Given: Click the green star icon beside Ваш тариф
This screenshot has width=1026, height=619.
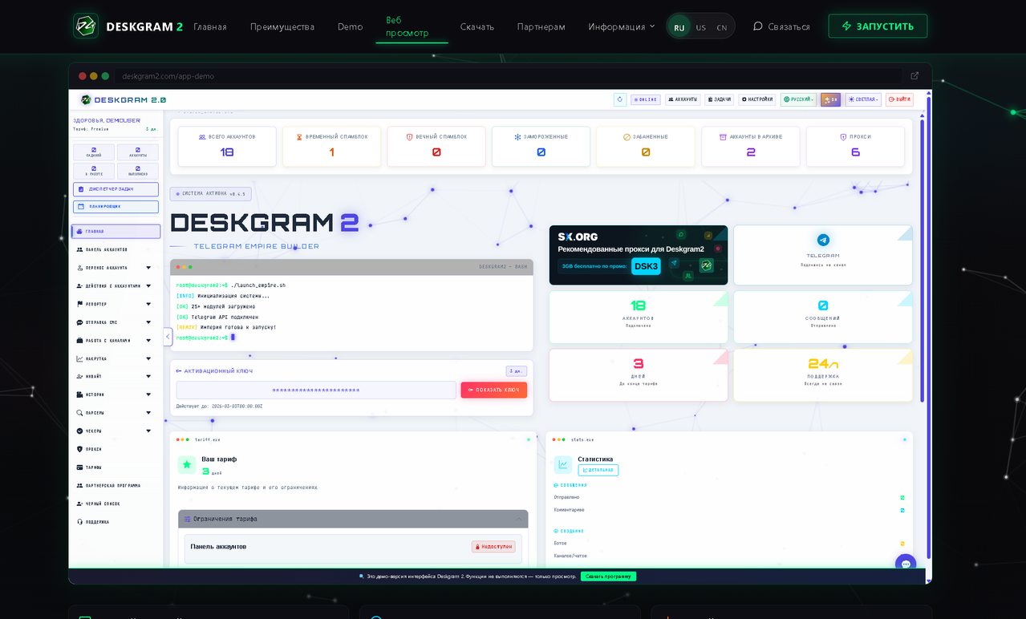Looking at the screenshot, I should [187, 464].
